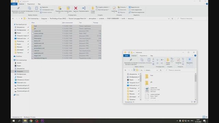The image size is (219, 123).
Task: Click Скопировать путь in large window ribbon
Action: click(x=47, y=10)
